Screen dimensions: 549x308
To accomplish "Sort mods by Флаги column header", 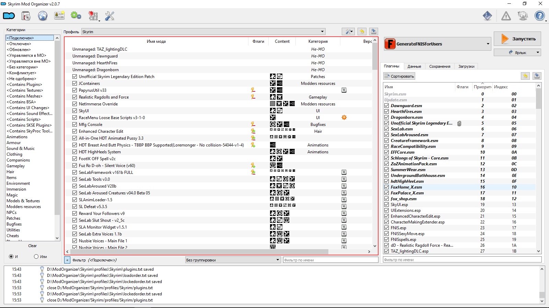I will 258,41.
